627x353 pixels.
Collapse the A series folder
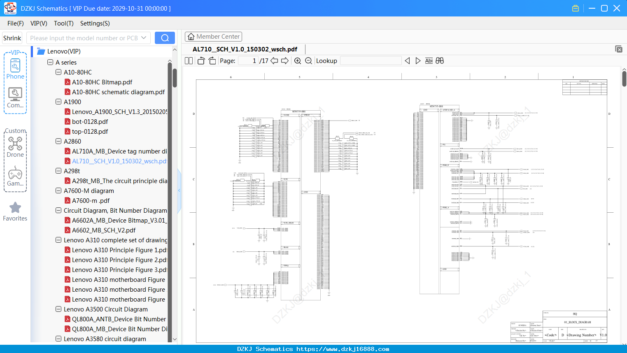tap(50, 63)
